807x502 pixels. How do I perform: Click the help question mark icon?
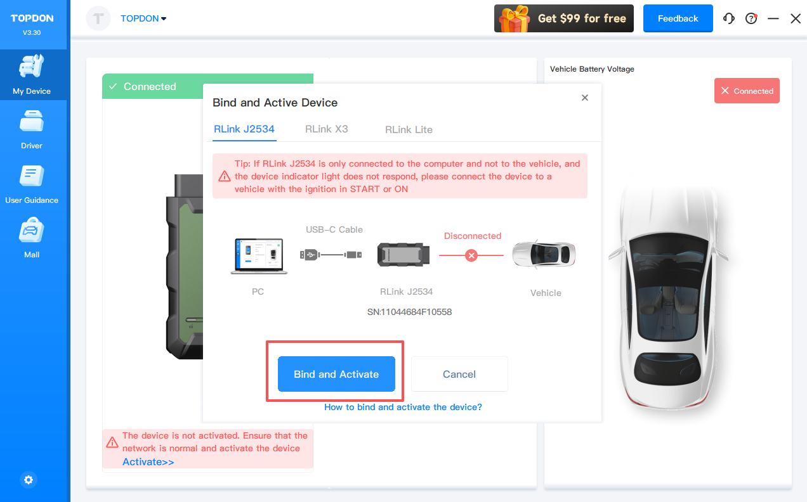click(x=751, y=18)
